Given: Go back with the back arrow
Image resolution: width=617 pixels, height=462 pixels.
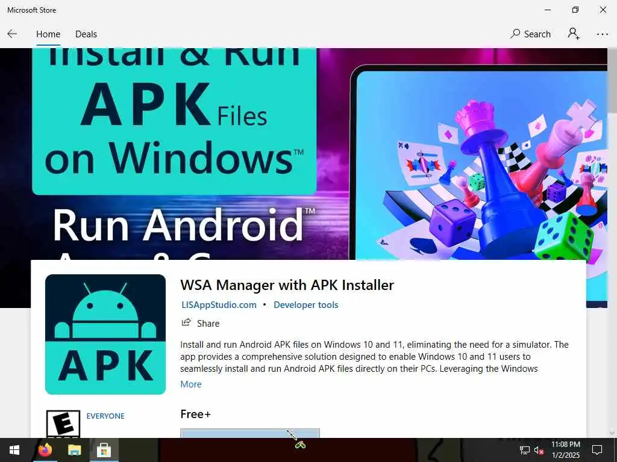Looking at the screenshot, I should (12, 34).
